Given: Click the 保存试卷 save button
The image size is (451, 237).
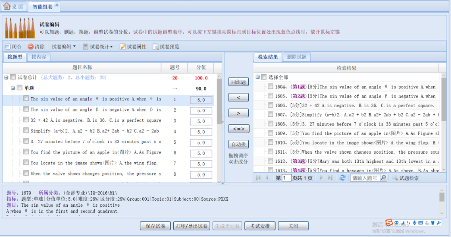Looking at the screenshot, I should (155, 226).
